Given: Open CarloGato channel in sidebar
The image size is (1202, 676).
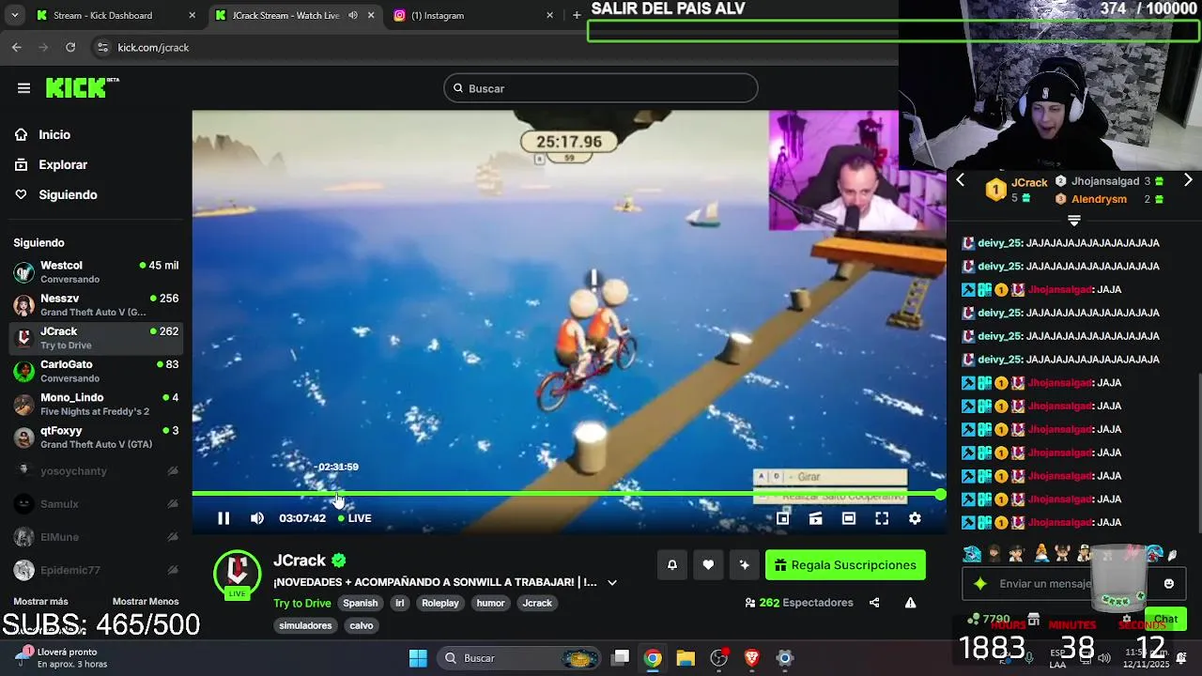Looking at the screenshot, I should [x=96, y=371].
